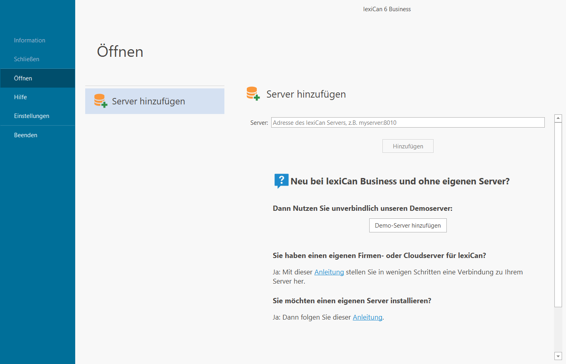
Task: Open the Anleitung link for connecting to your server
Action: [x=329, y=272]
